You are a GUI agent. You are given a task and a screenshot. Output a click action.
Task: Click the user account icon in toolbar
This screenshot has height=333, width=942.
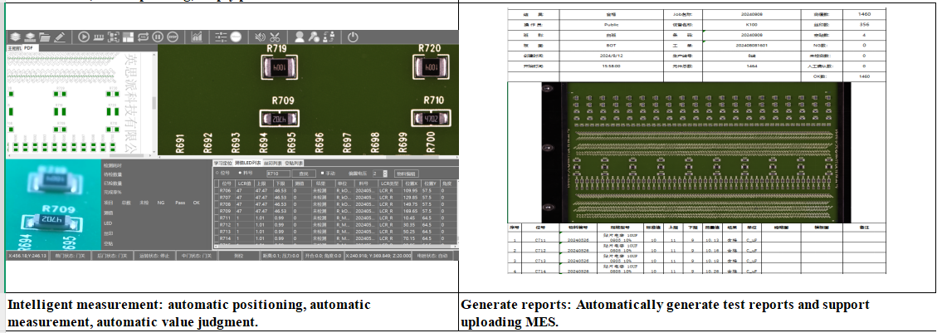[x=300, y=37]
